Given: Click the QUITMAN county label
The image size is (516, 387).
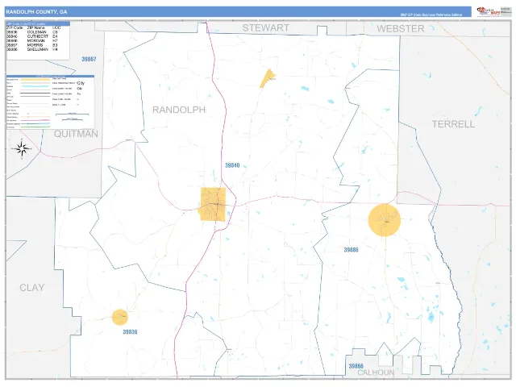Looking at the screenshot, I should click(x=76, y=134).
